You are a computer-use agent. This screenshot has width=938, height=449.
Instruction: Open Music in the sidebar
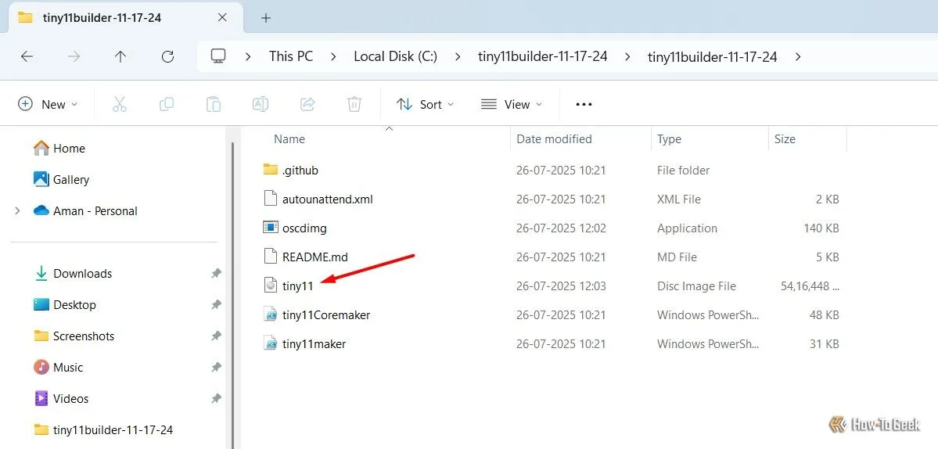(58, 367)
